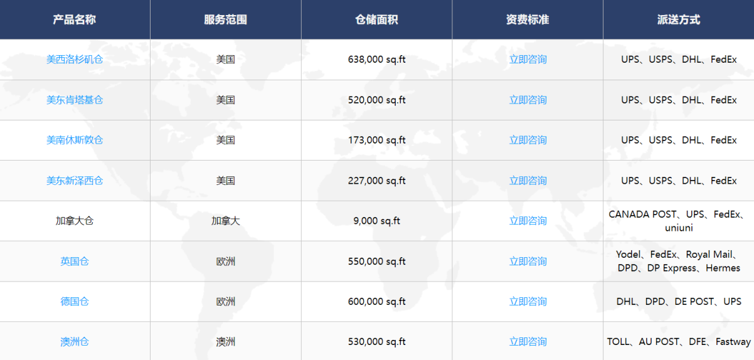Click 立即咨询 for the 美南休斯敦仓 warehouse
This screenshot has height=360, width=754.
[x=528, y=140]
